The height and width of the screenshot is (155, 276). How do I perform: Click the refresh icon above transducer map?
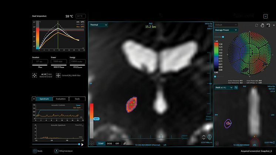click(256, 25)
